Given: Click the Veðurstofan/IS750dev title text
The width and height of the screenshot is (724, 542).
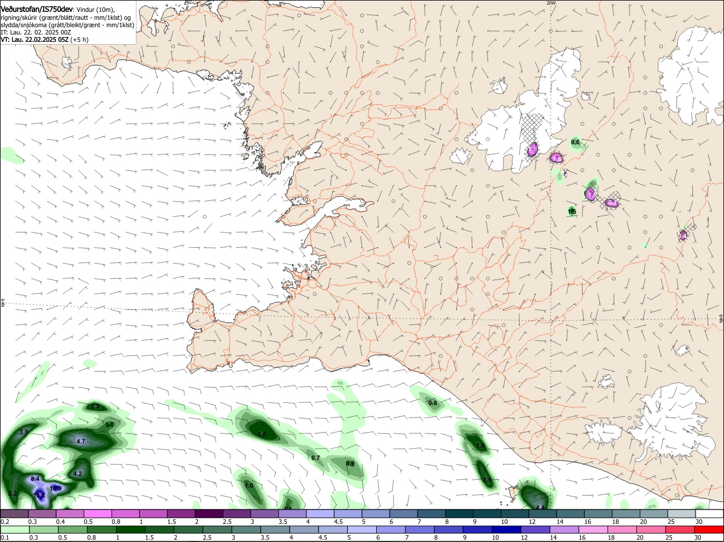Looking at the screenshot, I should 37,9.
